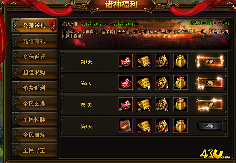Screen dimensions: 236x163
Task: Select the flame scroll icon in 第4天 row
Action: tap(126, 126)
